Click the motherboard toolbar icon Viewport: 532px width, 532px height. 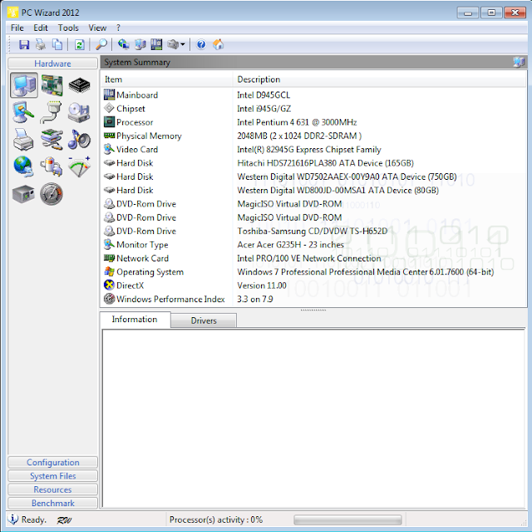pos(156,44)
